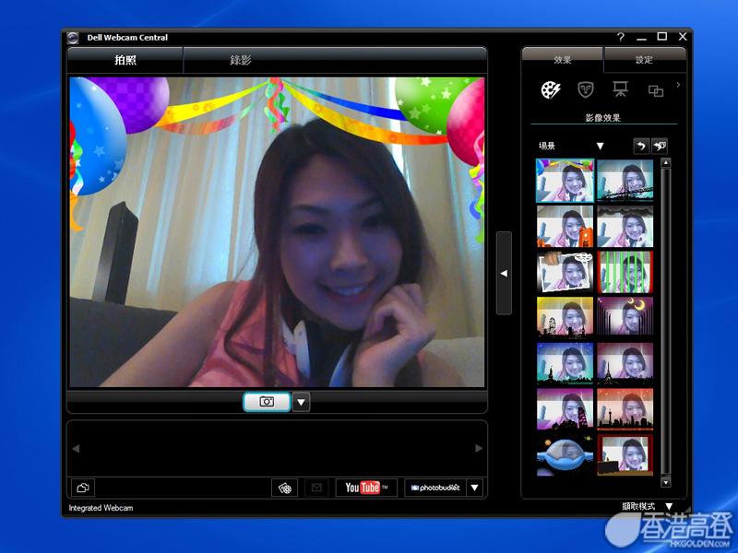
Task: Open the image effects palette icon
Action: [551, 89]
